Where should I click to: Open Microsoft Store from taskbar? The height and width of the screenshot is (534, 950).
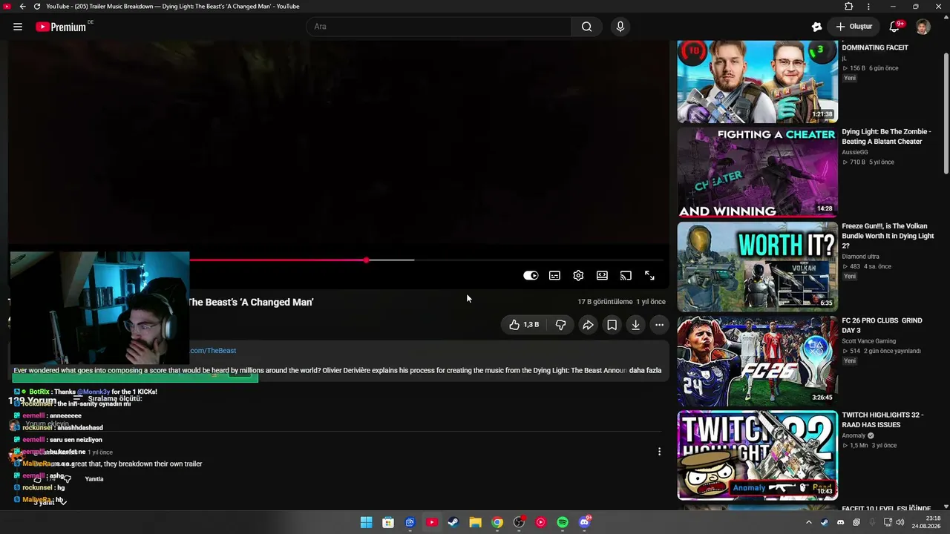coord(388,523)
